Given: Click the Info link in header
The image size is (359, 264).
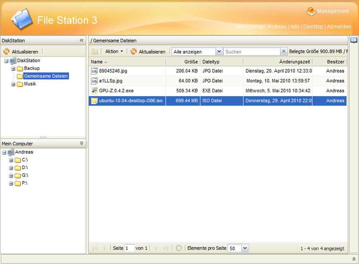Looking at the screenshot, I should click(x=295, y=27).
